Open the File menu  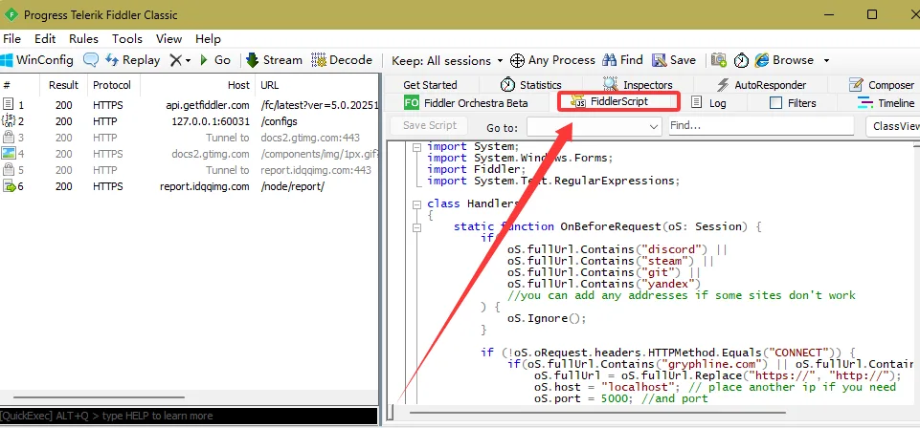(x=11, y=38)
